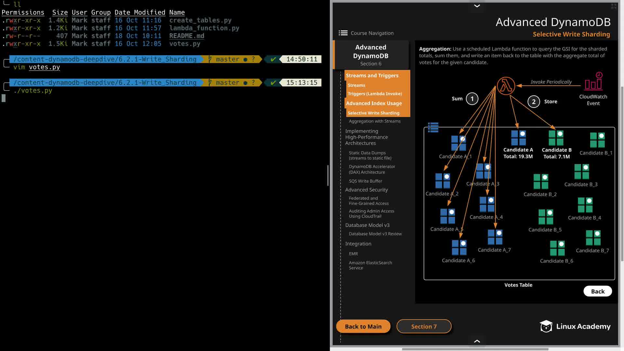Click the Candidate A_6 shard icon

point(459,247)
